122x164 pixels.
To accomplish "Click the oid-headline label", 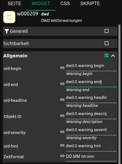I will pos(15,101).
